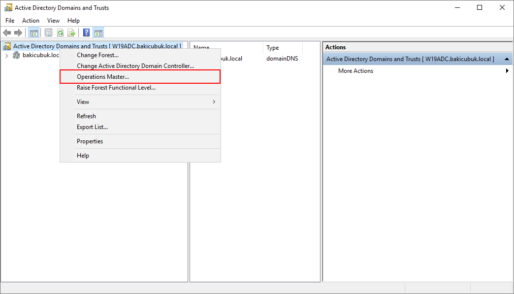Maximize the Active Directory Domains and Trusts window
Image resolution: width=514 pixels, height=294 pixels.
(x=480, y=7)
